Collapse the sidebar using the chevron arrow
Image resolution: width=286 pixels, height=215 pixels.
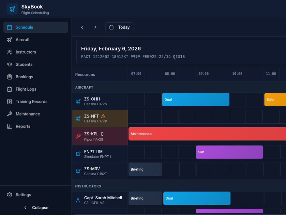coord(25,208)
